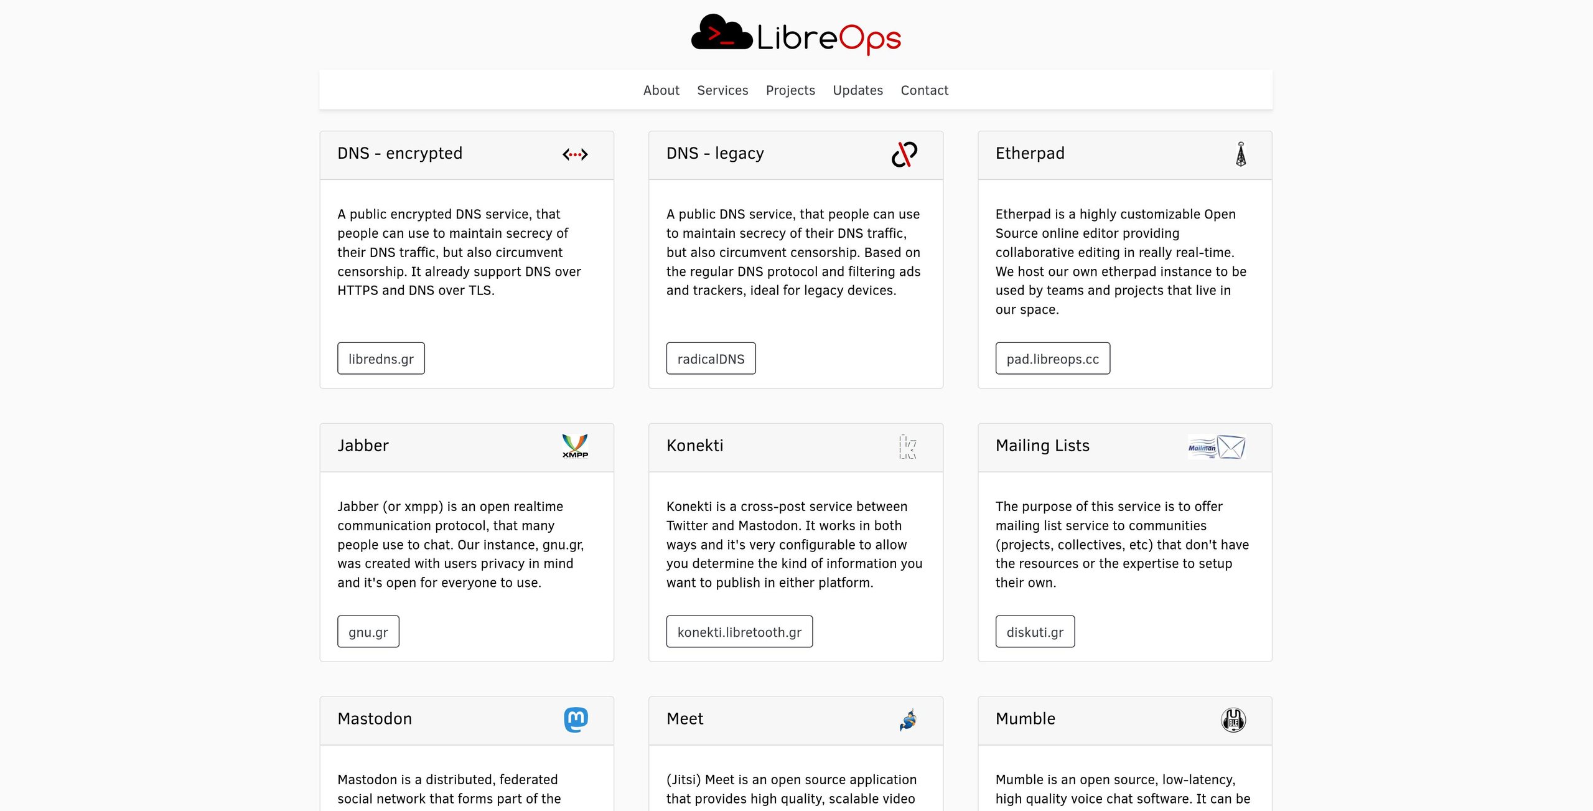Screen dimensions: 1593x811
Task: Open the pad.libreops.cc link button
Action: (x=1052, y=359)
